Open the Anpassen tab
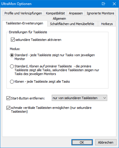Viewport: 119px width, 148px height. [x=76, y=13]
